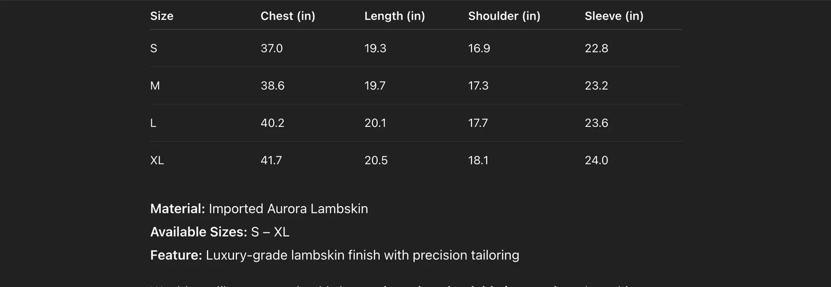Click the Feature description about lambskin finish

362,255
